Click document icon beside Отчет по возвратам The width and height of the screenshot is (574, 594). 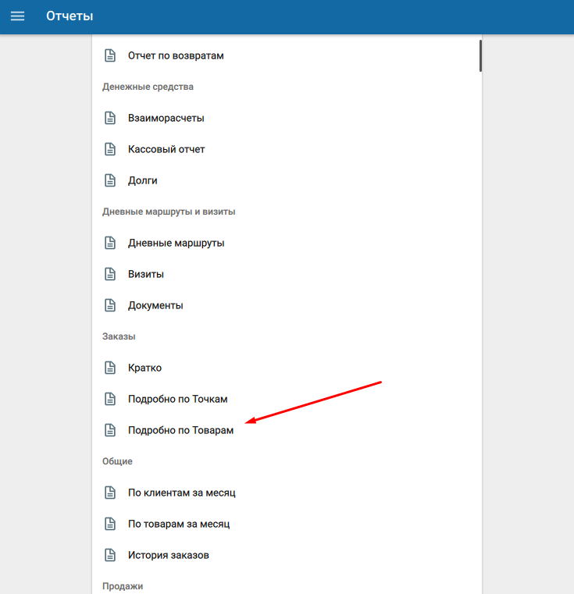click(110, 55)
